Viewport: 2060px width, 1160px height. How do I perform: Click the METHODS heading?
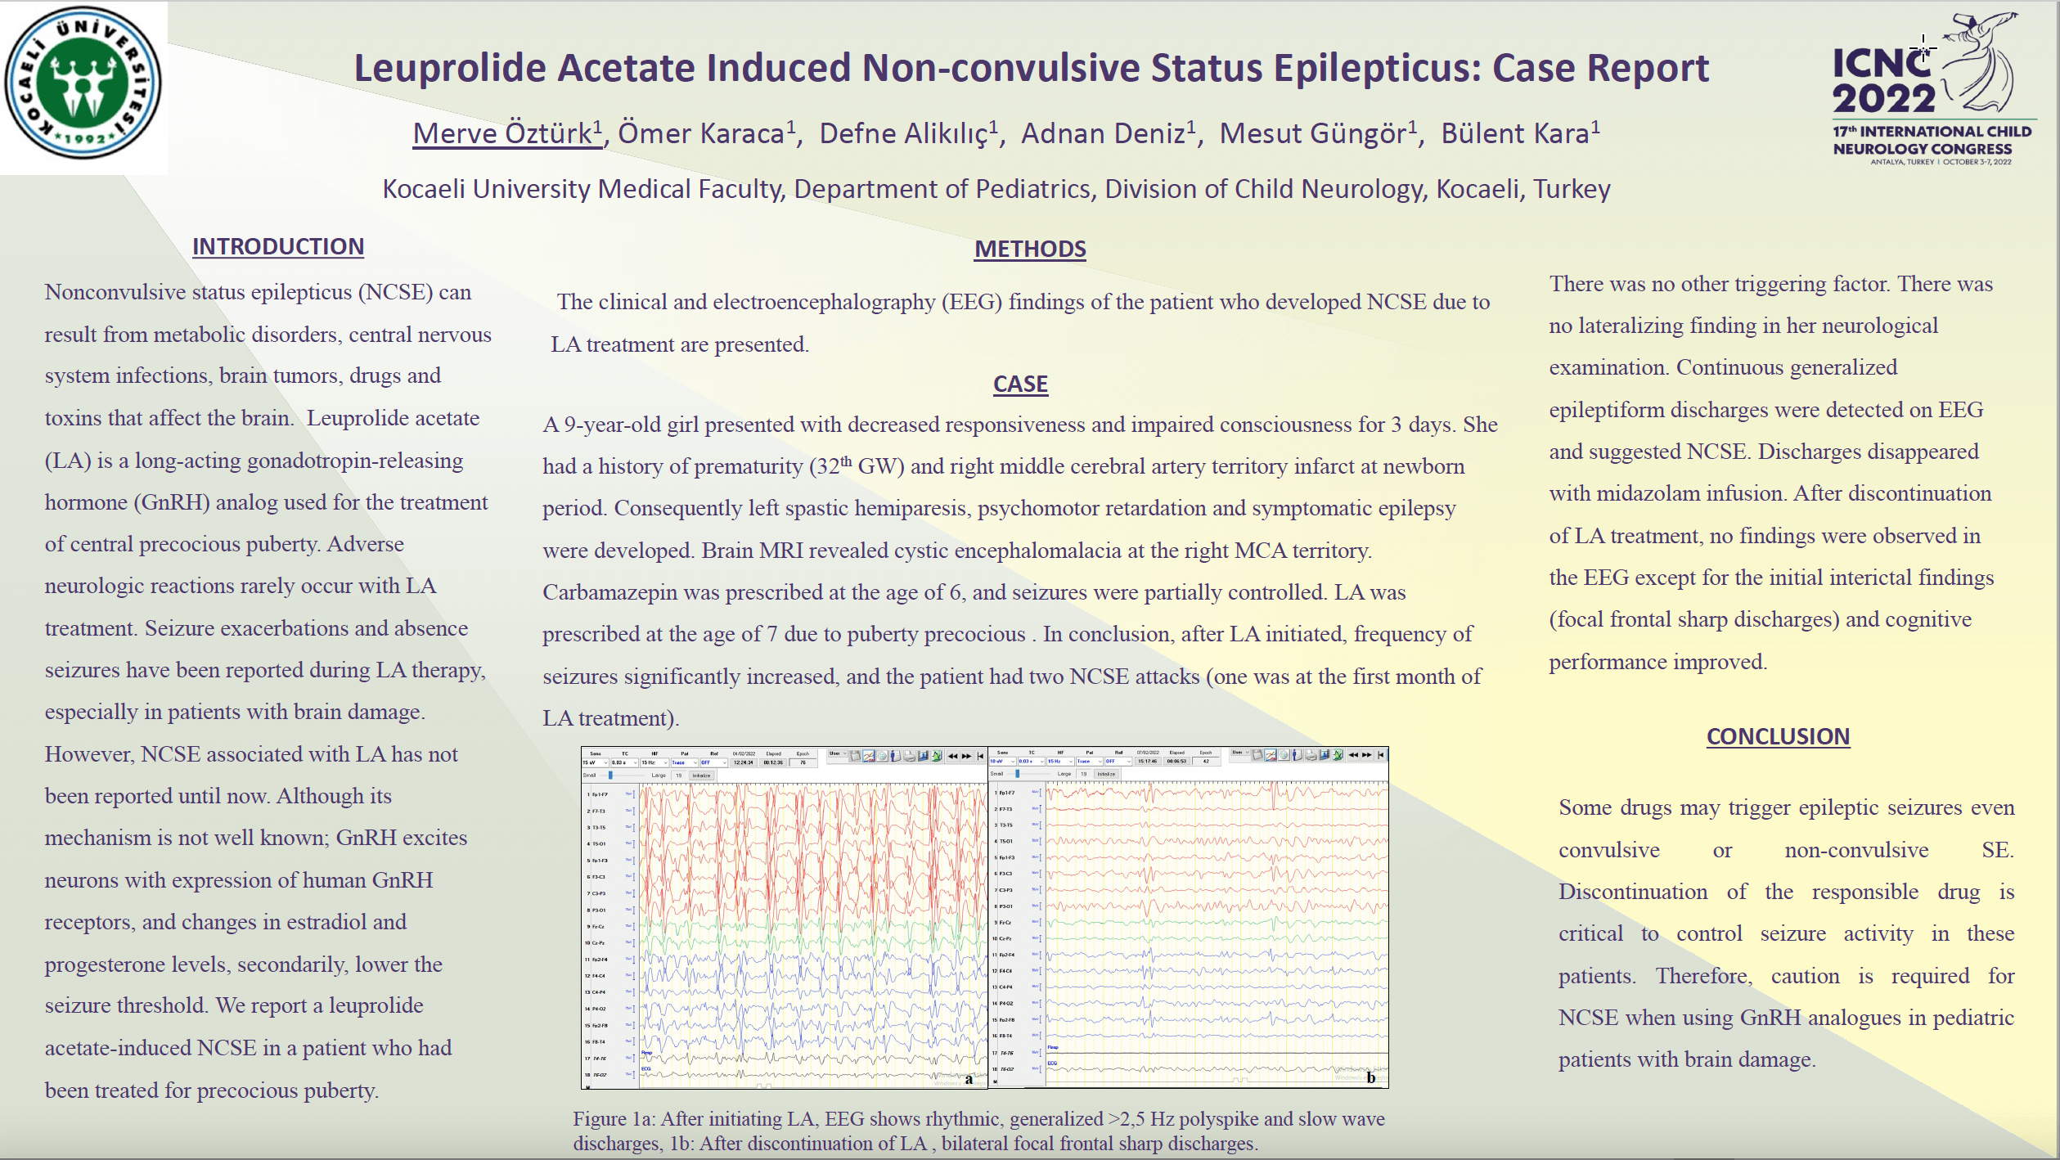tap(1030, 249)
